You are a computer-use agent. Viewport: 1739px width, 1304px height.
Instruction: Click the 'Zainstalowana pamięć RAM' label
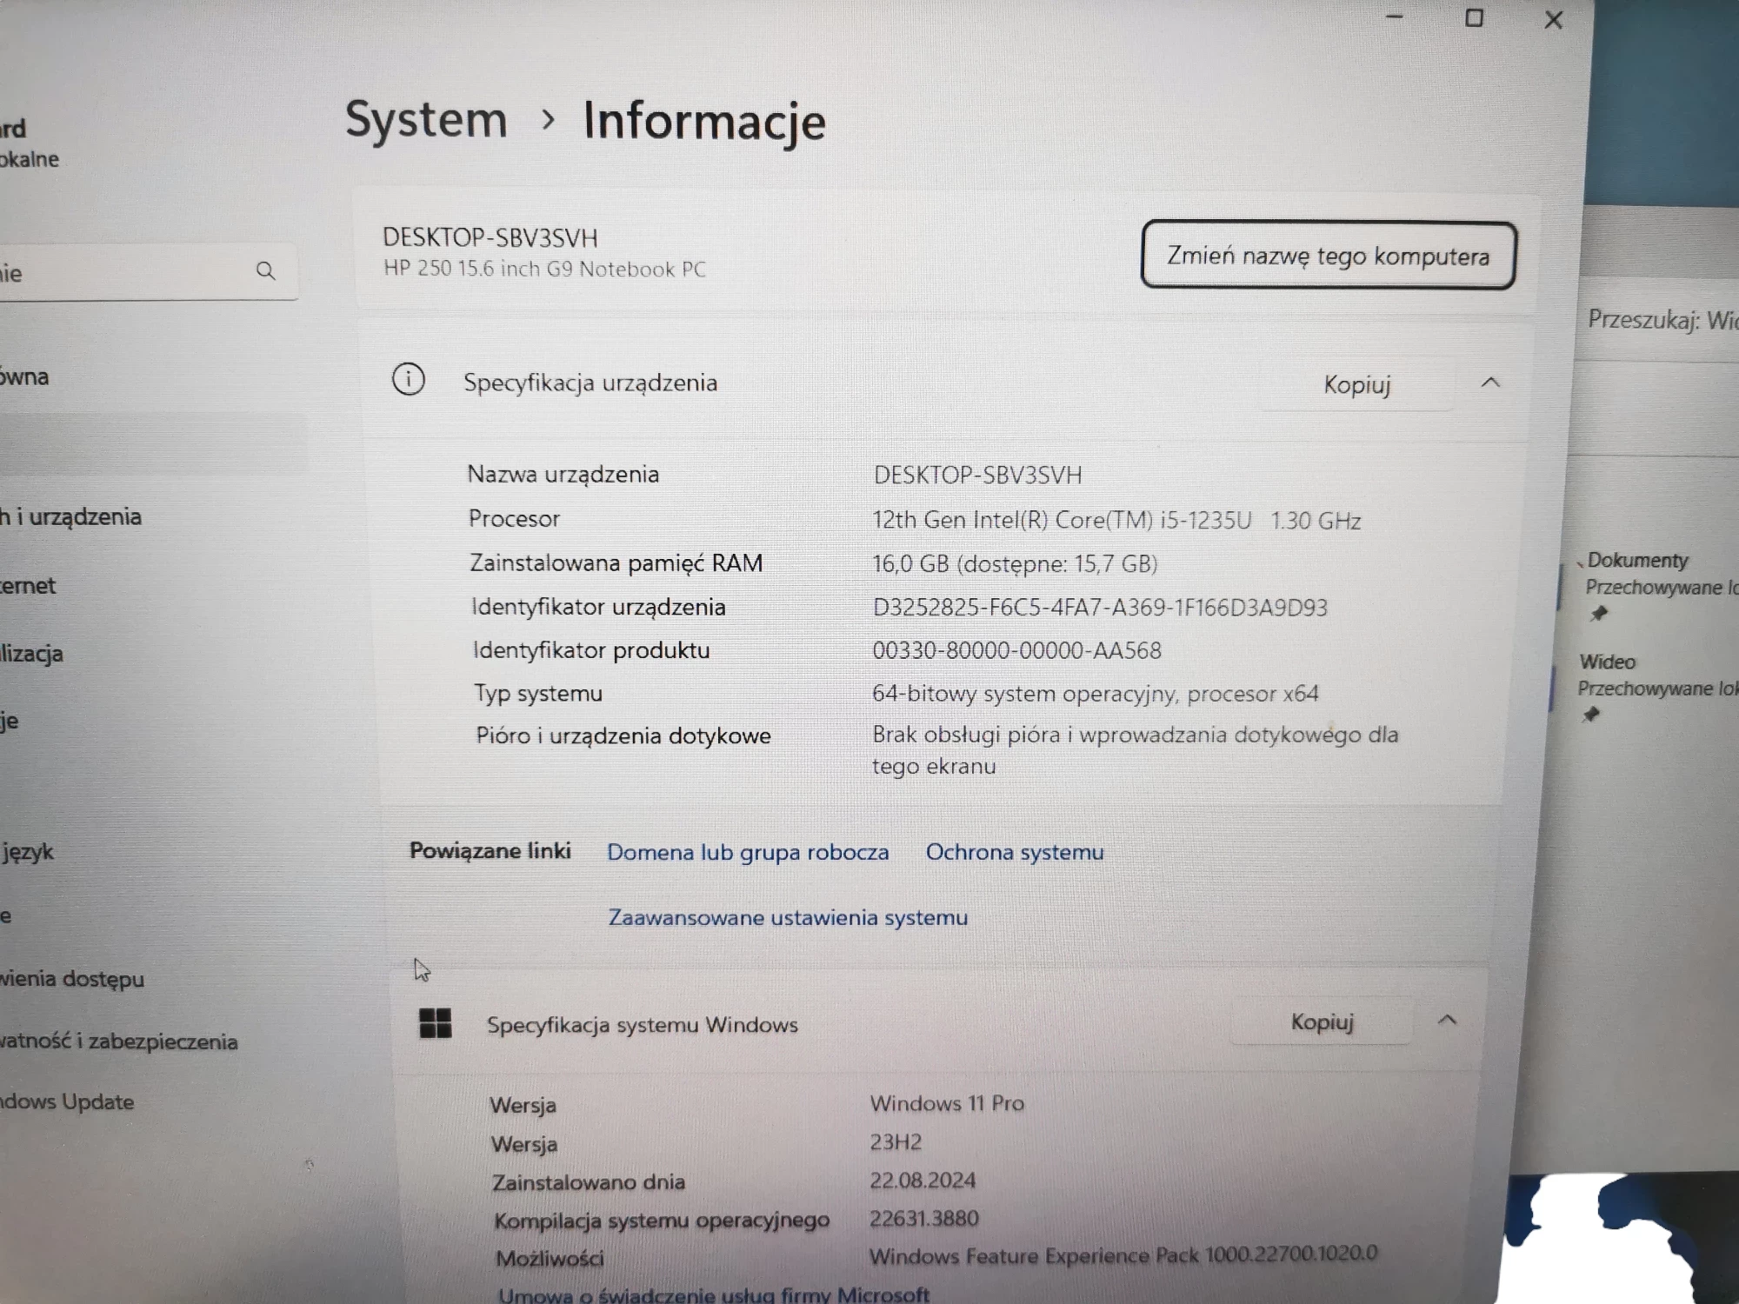point(616,563)
